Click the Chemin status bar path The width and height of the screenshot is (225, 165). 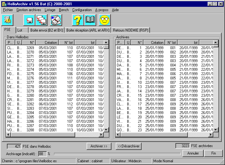coord(39,161)
